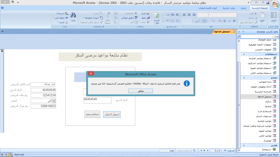Toggle Italic formatting button
The width and height of the screenshot is (280, 157).
[x=230, y=21]
